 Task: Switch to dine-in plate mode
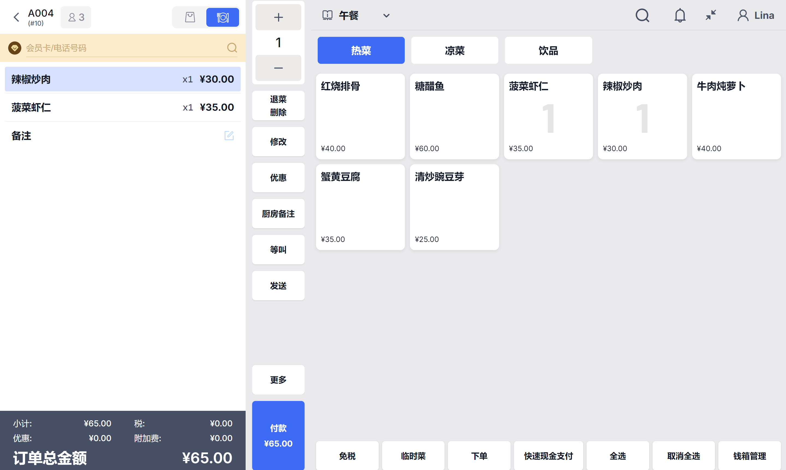[x=222, y=17]
